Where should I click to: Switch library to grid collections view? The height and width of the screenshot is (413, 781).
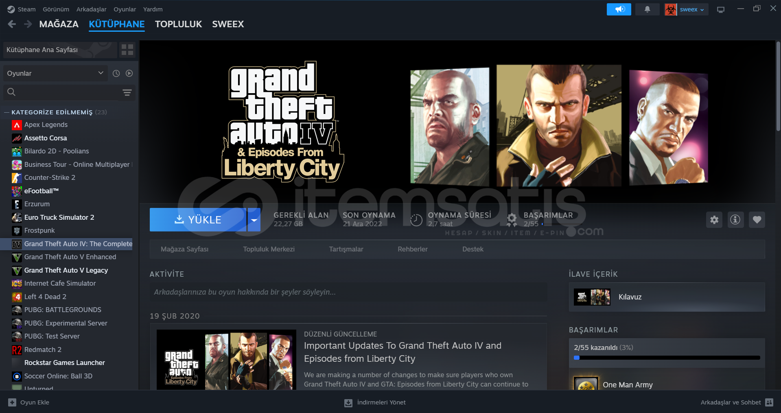coord(127,50)
